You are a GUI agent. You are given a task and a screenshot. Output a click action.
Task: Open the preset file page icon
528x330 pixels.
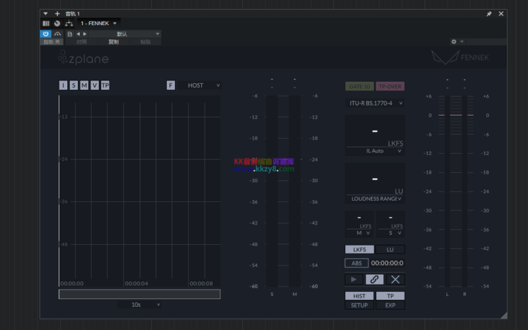coord(70,34)
